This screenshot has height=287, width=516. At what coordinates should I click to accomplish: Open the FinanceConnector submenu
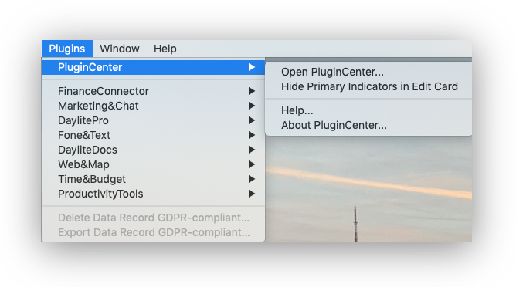tap(154, 91)
